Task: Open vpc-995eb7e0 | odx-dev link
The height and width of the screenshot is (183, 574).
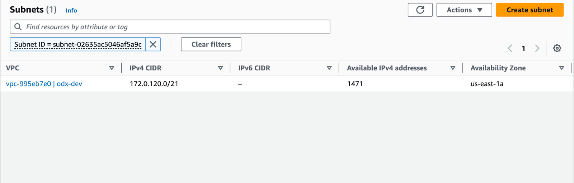Action: [x=44, y=84]
